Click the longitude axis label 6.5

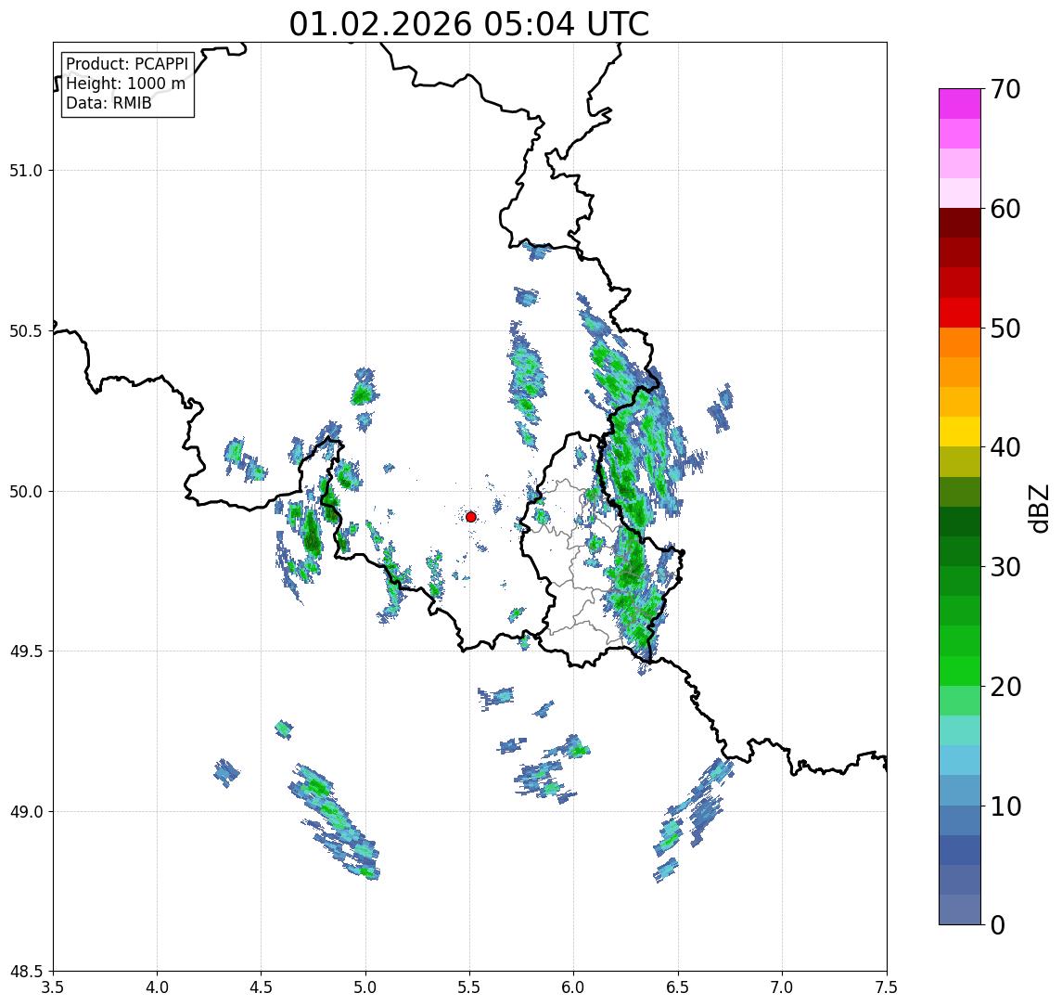click(x=678, y=987)
